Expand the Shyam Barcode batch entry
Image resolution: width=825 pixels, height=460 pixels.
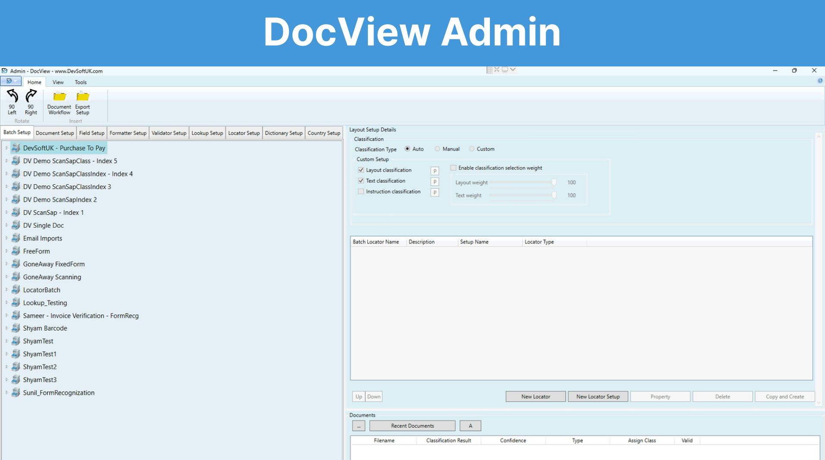[x=6, y=328]
